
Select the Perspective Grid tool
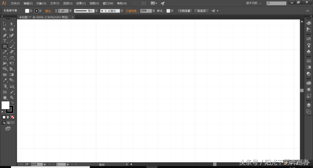(x=12, y=69)
